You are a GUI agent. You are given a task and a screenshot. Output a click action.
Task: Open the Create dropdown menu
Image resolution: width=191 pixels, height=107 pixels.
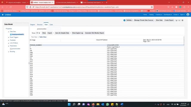point(176,15)
